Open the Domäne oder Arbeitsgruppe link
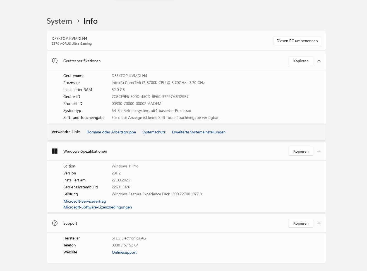This screenshot has width=367, height=271. point(111,132)
